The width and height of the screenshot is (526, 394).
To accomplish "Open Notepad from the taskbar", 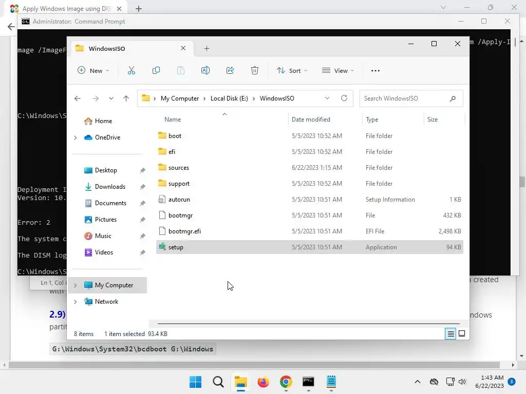I will click(331, 382).
